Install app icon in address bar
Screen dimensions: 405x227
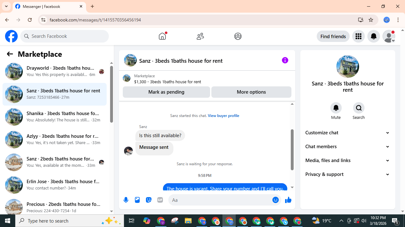pyautogui.click(x=360, y=20)
